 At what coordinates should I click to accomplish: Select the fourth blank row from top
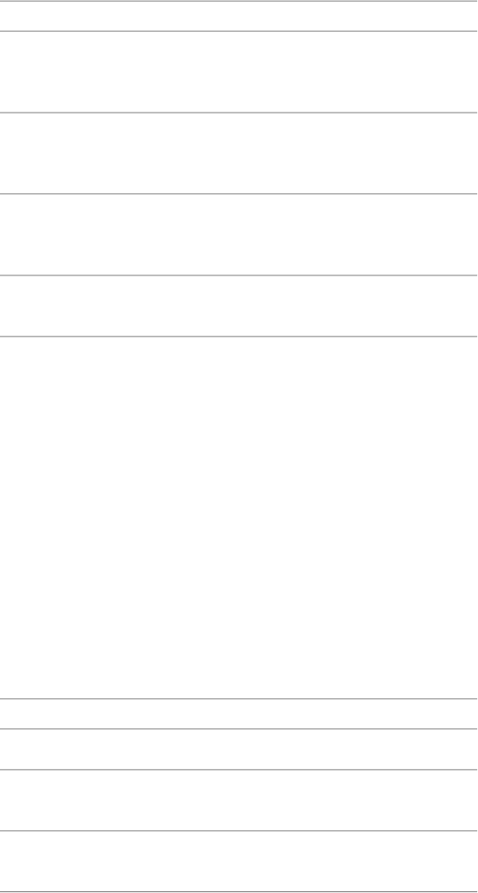click(x=239, y=235)
